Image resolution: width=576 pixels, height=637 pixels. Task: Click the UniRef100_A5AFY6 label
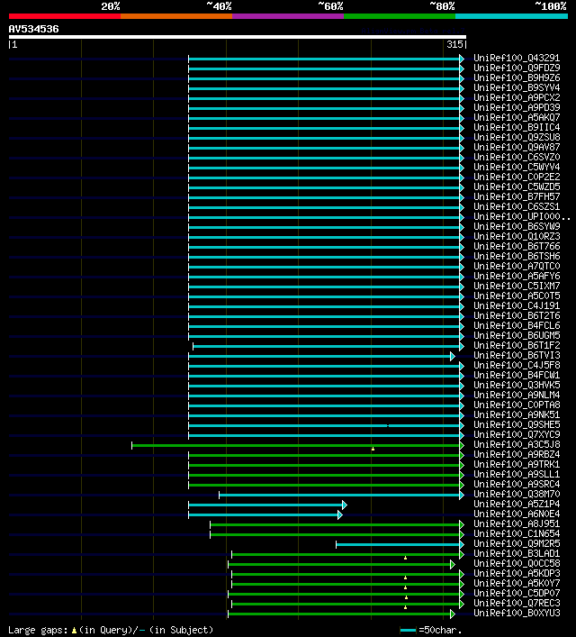pyautogui.click(x=517, y=277)
